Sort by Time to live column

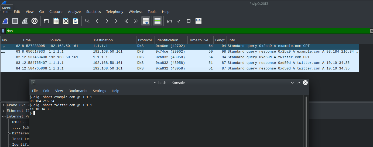click(x=200, y=40)
